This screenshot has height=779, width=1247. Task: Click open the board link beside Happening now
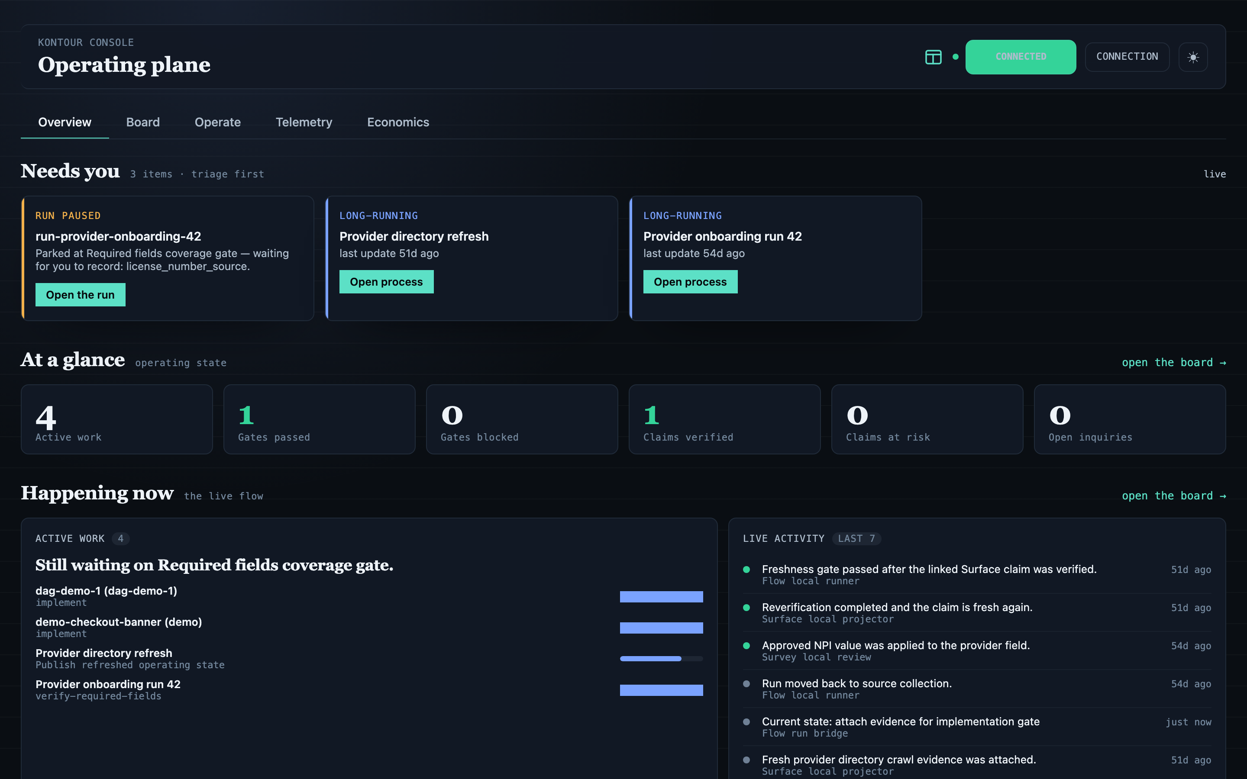[1174, 496]
